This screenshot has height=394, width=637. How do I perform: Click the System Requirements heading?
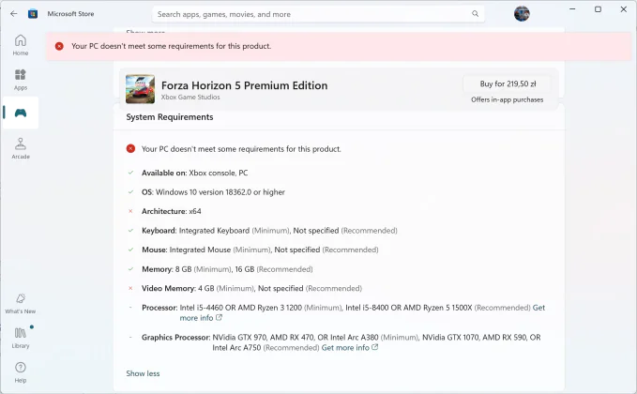tap(170, 117)
